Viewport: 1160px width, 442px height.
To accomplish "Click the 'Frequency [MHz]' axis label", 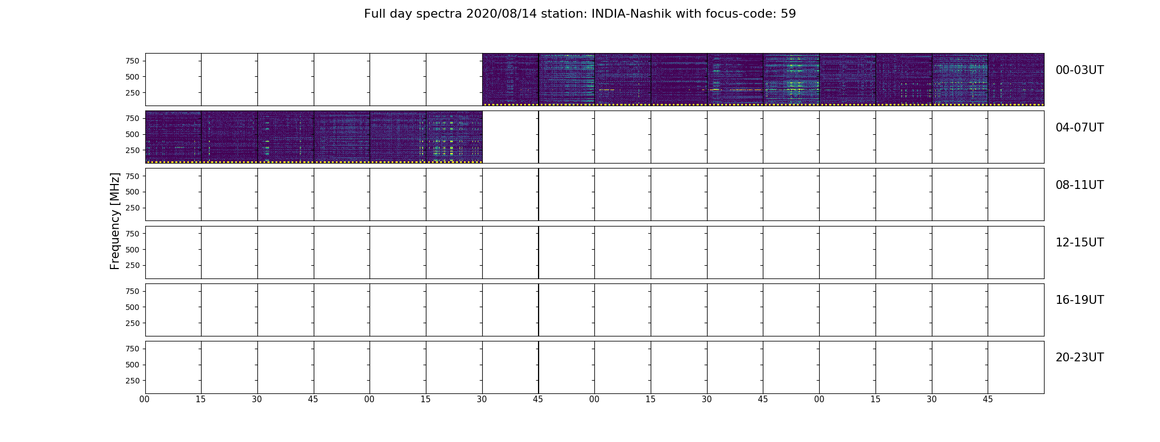I will [x=115, y=221].
